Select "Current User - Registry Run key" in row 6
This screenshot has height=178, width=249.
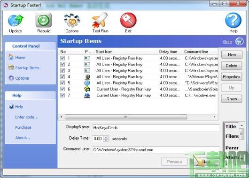[124, 89]
